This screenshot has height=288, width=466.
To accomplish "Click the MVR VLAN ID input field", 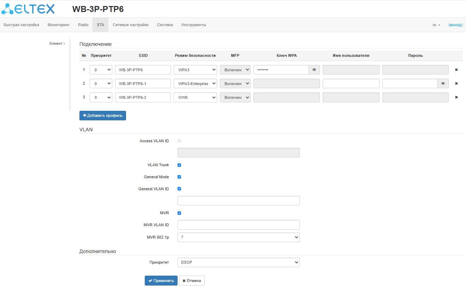I will [238, 225].
